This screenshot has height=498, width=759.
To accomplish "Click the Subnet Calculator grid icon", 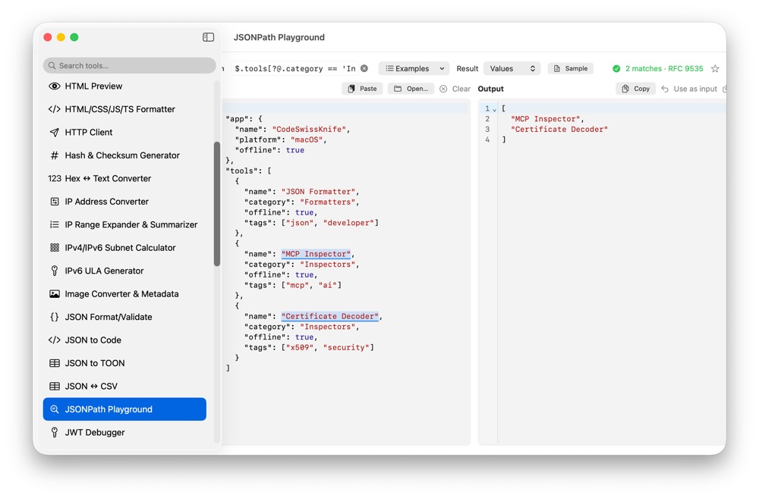I will 54,248.
